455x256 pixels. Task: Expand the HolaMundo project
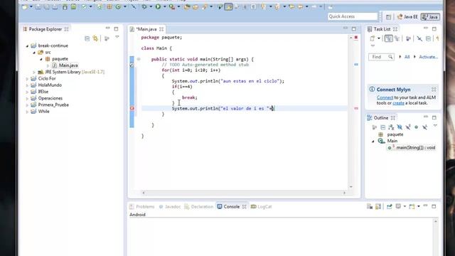pyautogui.click(x=27, y=85)
